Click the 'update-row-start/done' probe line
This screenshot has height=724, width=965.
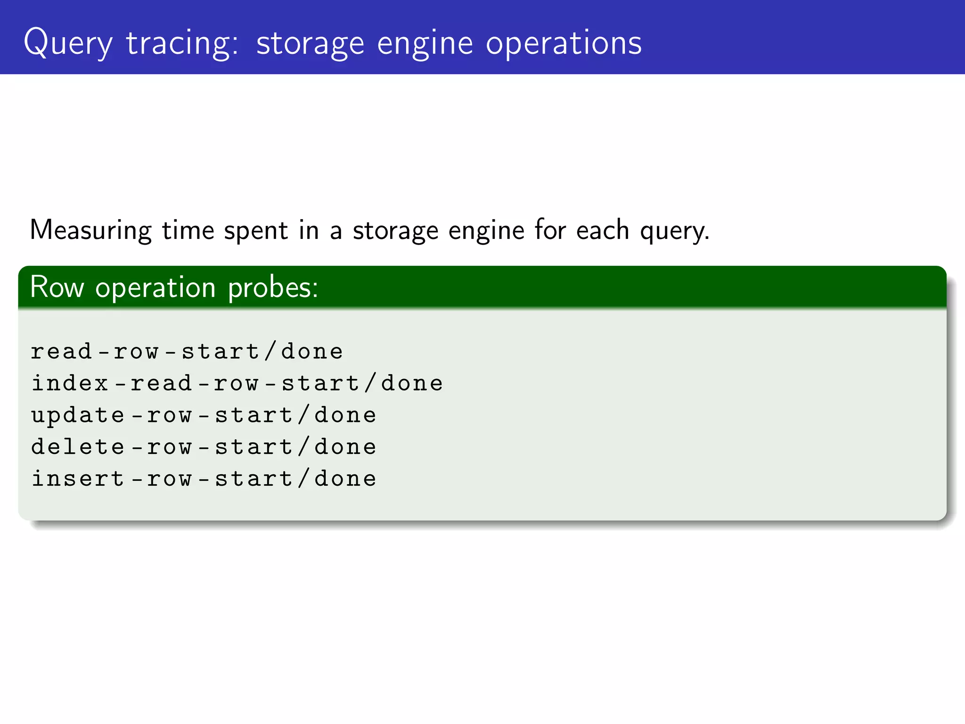204,416
